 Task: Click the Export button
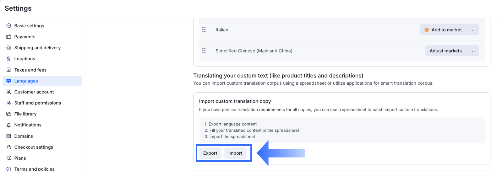210,153
